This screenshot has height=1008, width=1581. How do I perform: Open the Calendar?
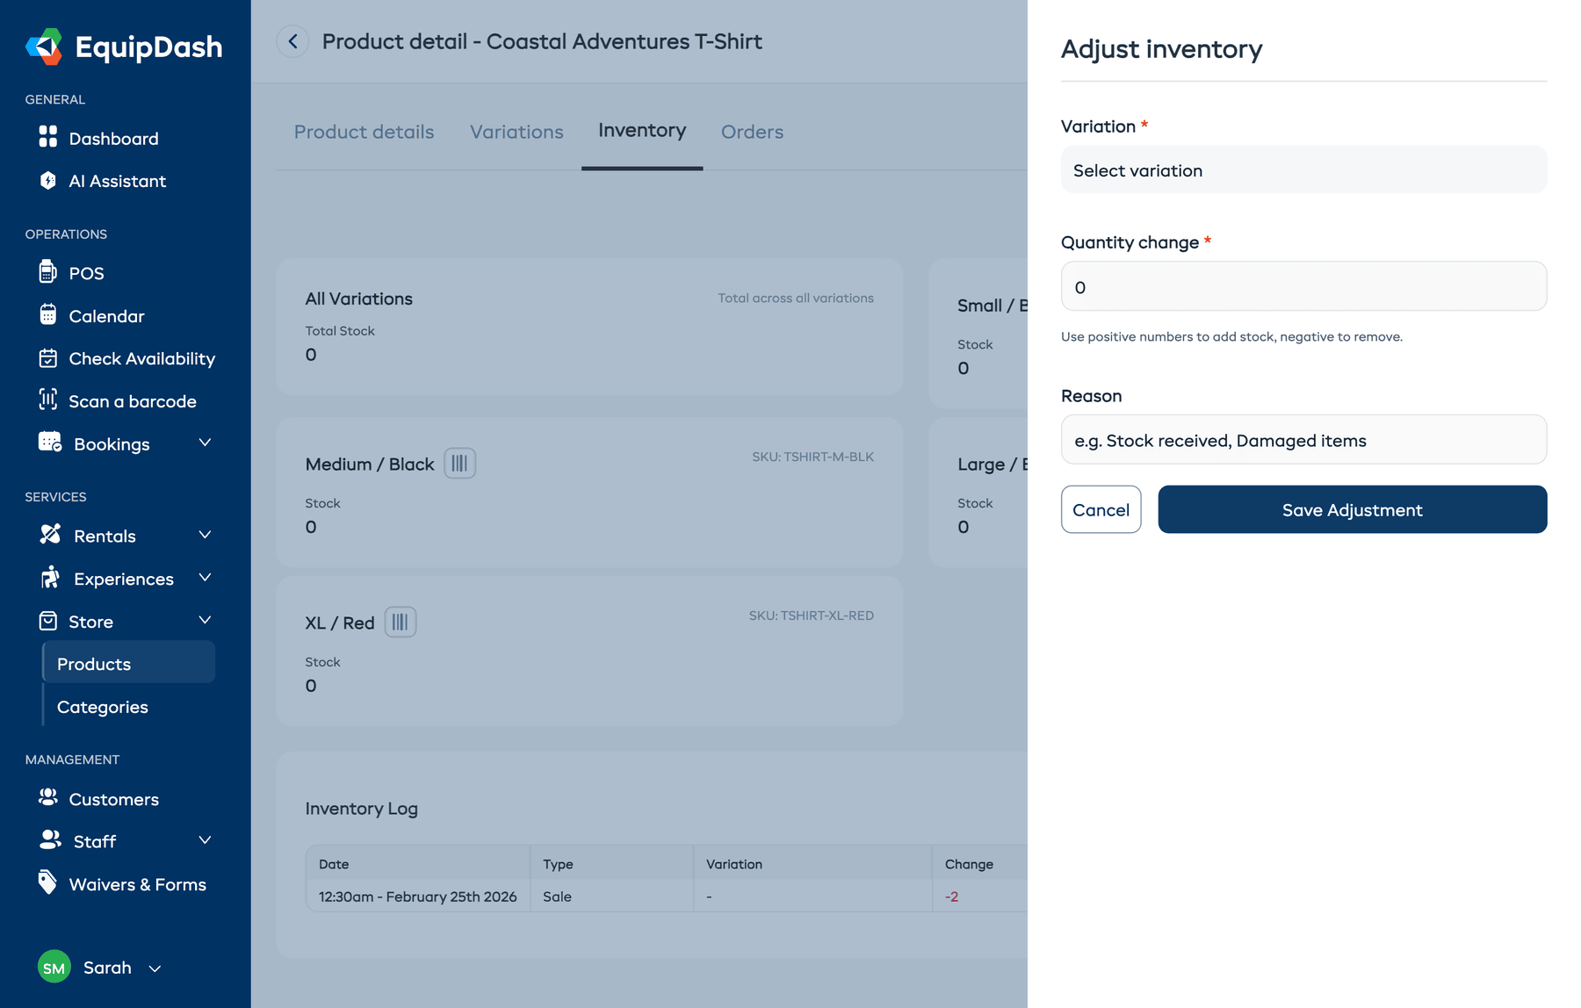point(106,315)
